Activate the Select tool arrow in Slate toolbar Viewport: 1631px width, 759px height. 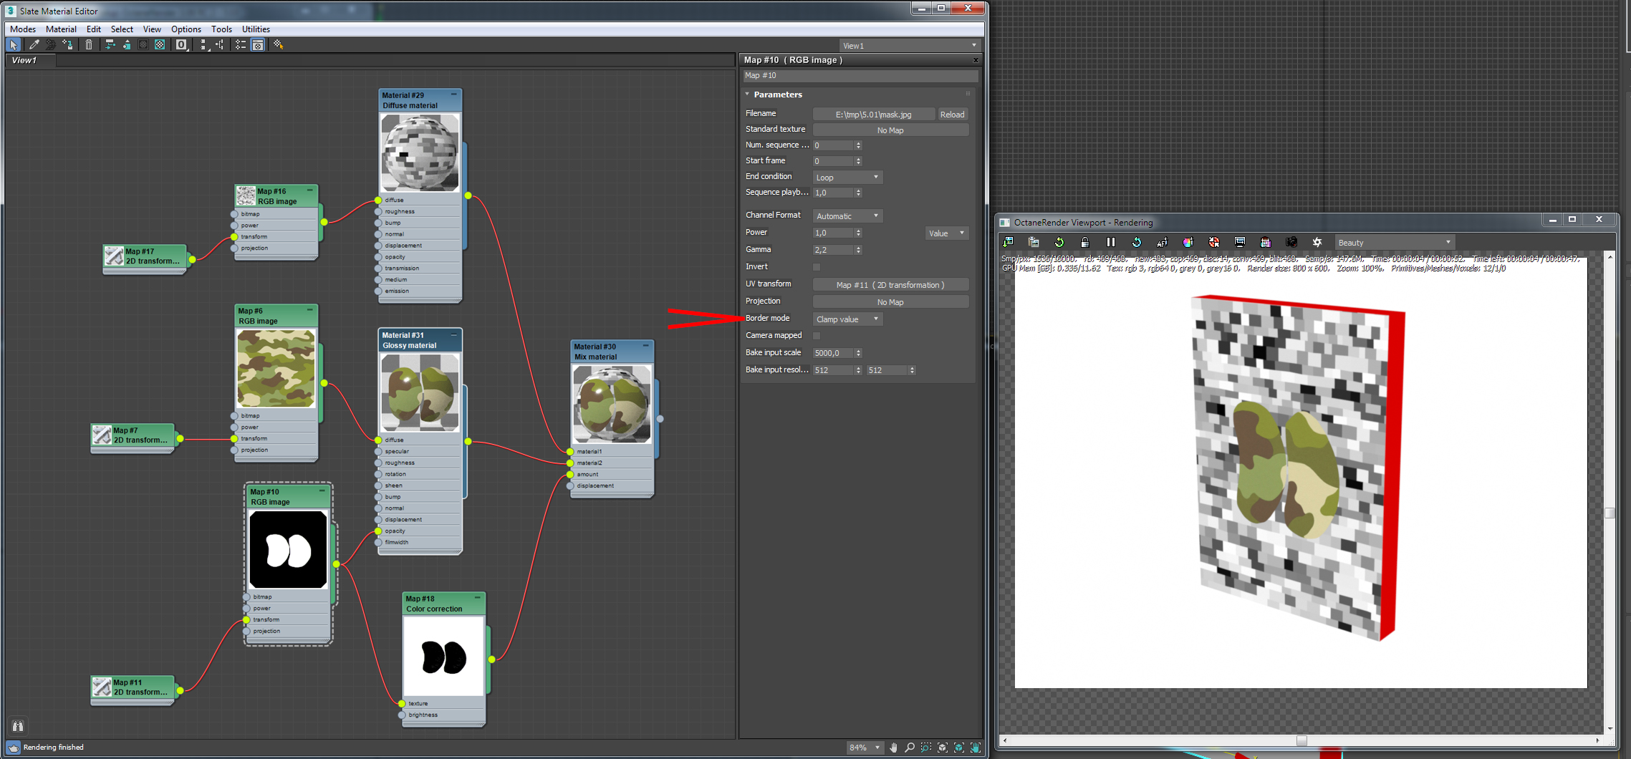coord(14,45)
